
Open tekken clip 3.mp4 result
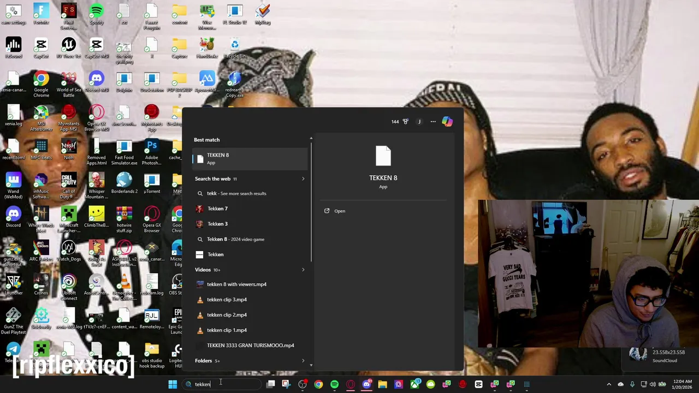(250, 300)
